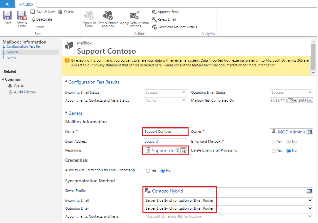Click the Regarding field up/down stepper

(177, 151)
